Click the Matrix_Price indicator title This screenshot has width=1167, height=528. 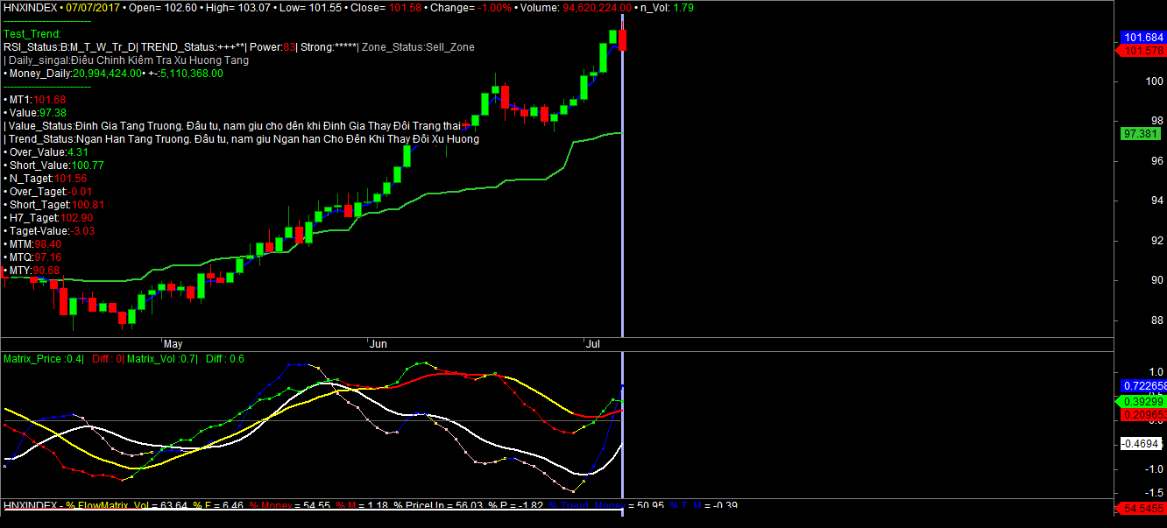[44, 359]
